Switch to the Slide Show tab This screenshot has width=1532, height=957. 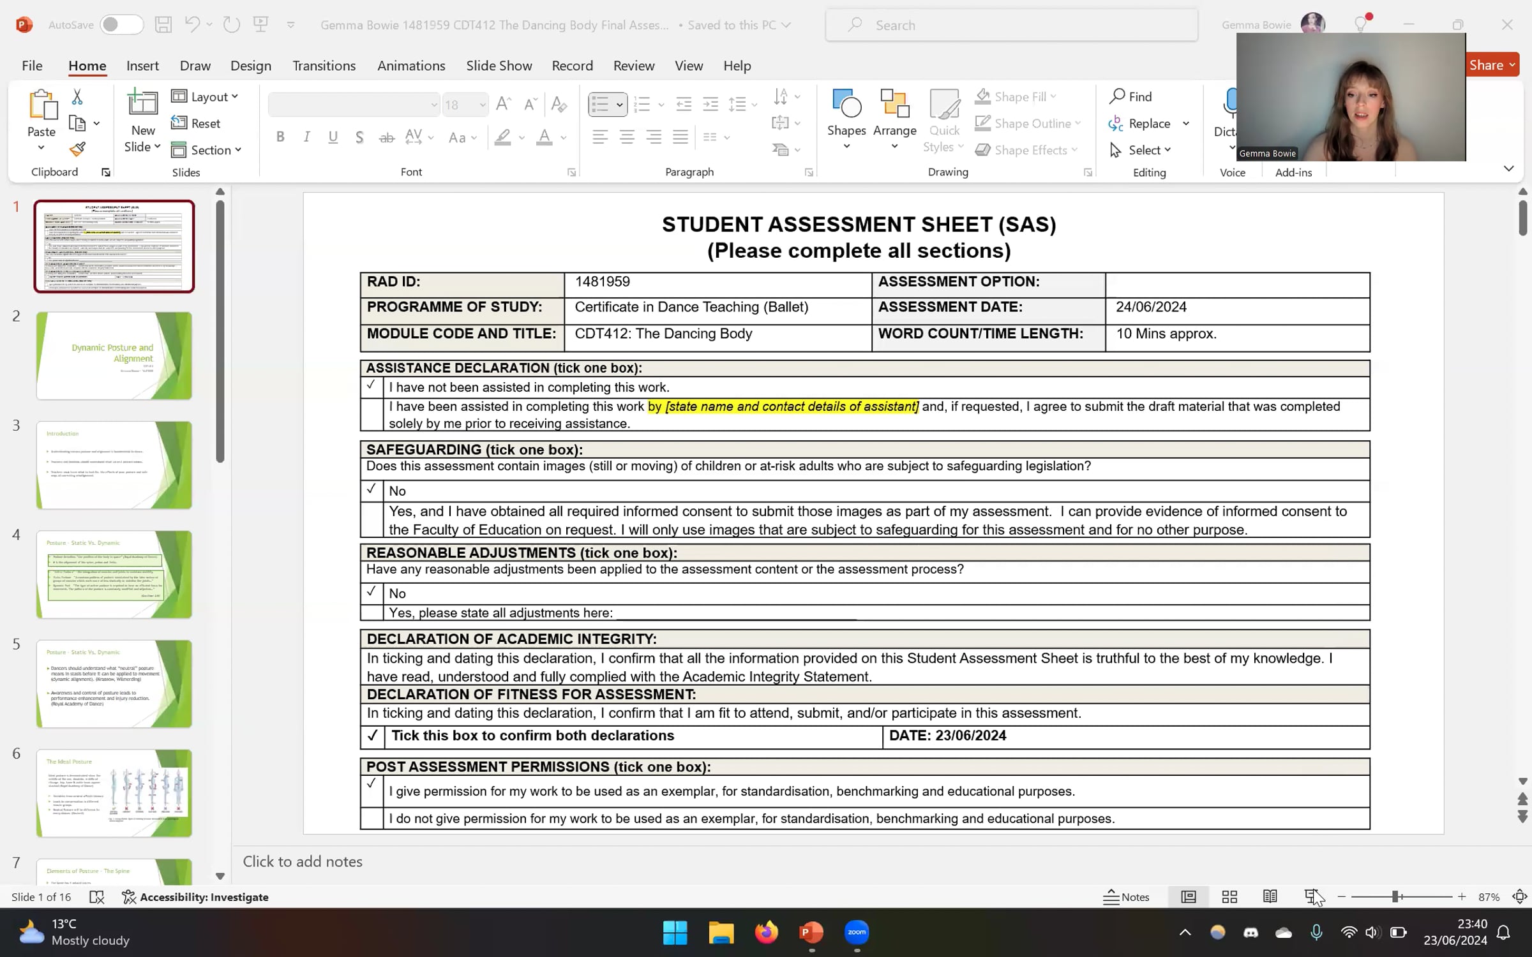[x=499, y=65]
